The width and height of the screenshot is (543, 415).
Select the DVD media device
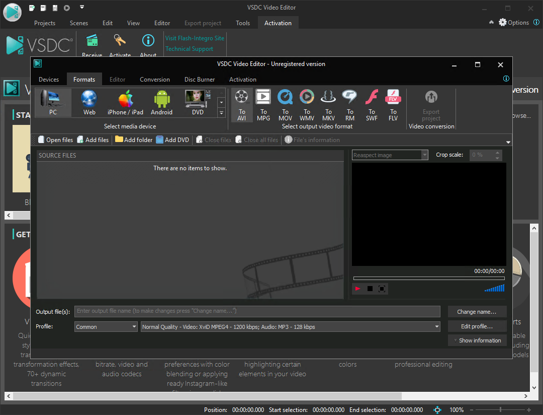(198, 102)
